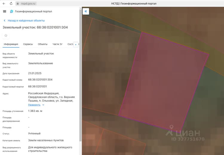Click the site lock security icon
Image resolution: width=224 pixels, height=155 pixels.
(x=18, y=4)
